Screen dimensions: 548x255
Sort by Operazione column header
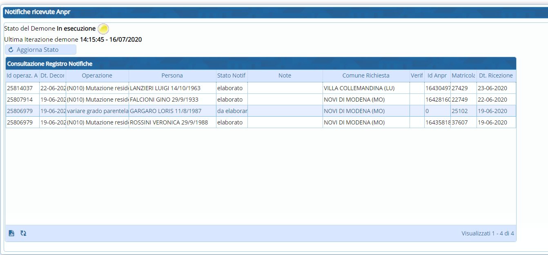coord(97,75)
